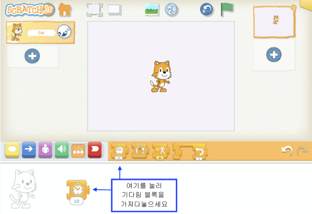Add text with the ABC icon
This screenshot has height=214, width=312.
coord(171,10)
